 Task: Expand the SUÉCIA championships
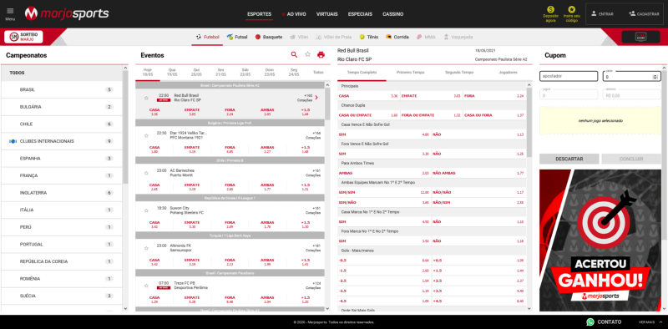point(62,296)
